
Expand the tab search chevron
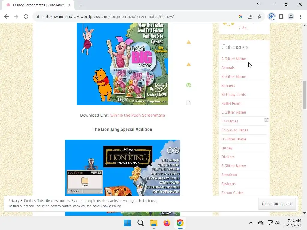pyautogui.click(x=259, y=4)
